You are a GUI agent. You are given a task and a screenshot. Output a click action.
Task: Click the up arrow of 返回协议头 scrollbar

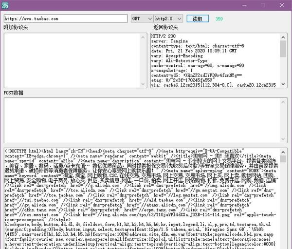283,38
